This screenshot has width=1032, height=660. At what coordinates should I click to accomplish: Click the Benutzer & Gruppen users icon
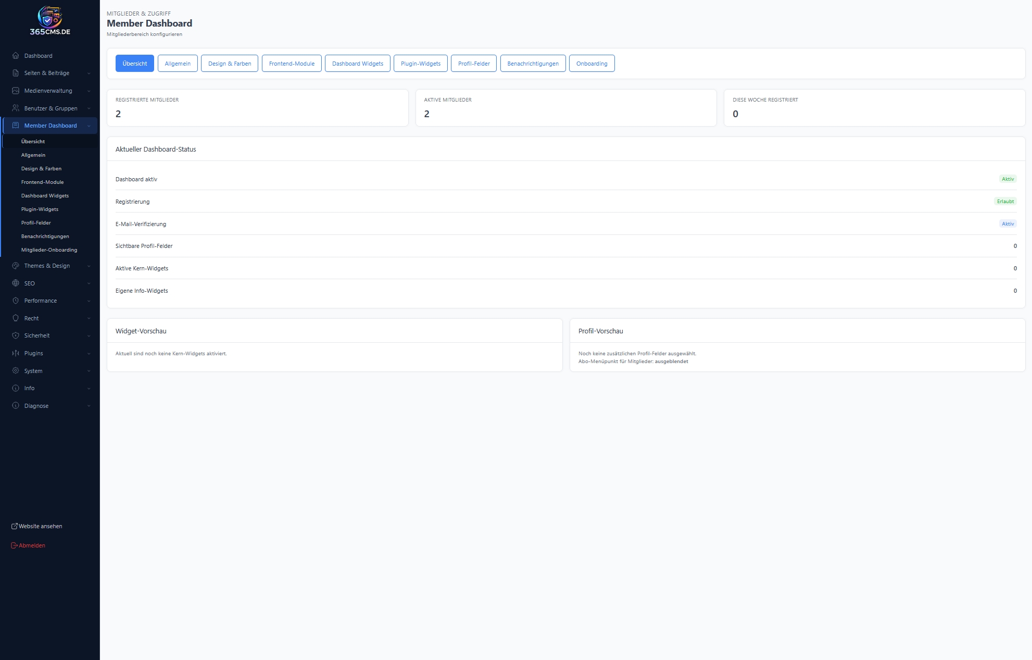(x=16, y=108)
